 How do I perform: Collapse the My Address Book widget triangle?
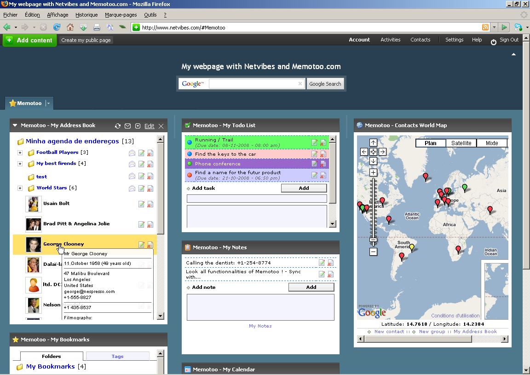pos(15,125)
